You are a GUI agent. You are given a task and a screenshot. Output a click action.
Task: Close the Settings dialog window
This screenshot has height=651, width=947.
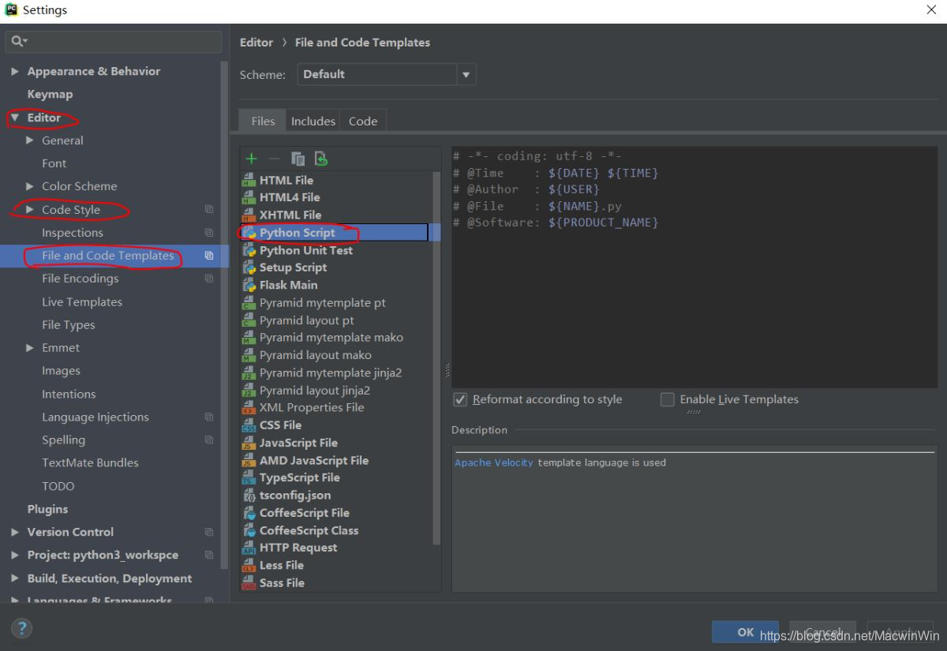(931, 9)
